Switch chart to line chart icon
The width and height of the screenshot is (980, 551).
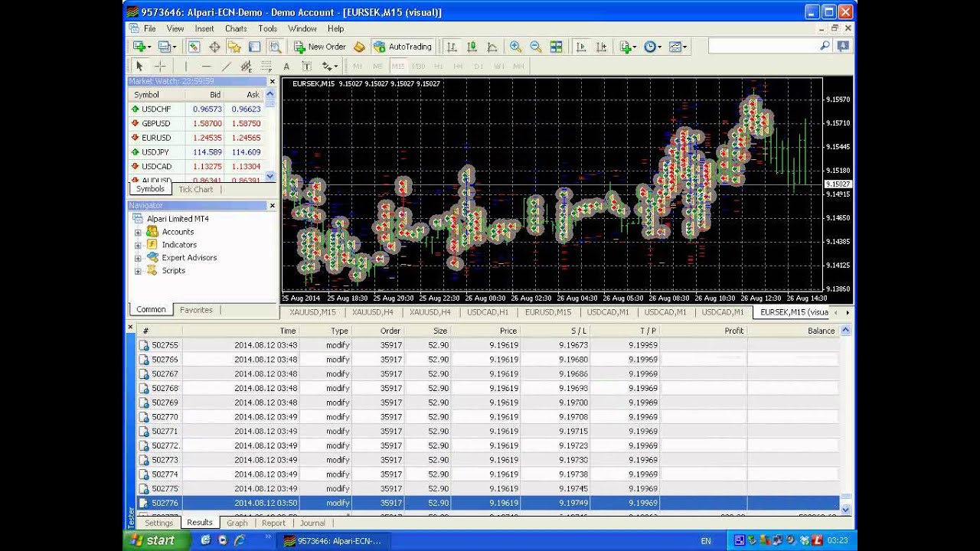click(x=492, y=47)
